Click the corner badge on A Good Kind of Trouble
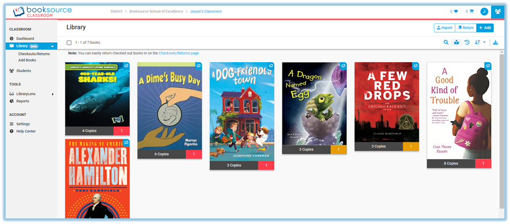510x224 pixels. tap(488, 66)
